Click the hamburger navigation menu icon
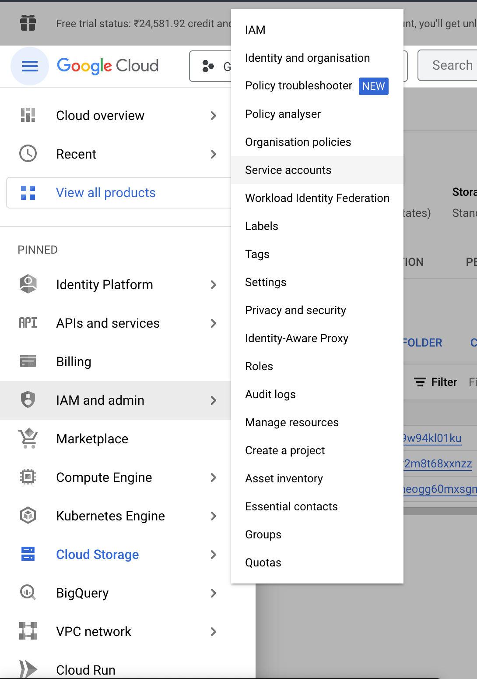Viewport: 477px width, 679px height. coord(30,66)
